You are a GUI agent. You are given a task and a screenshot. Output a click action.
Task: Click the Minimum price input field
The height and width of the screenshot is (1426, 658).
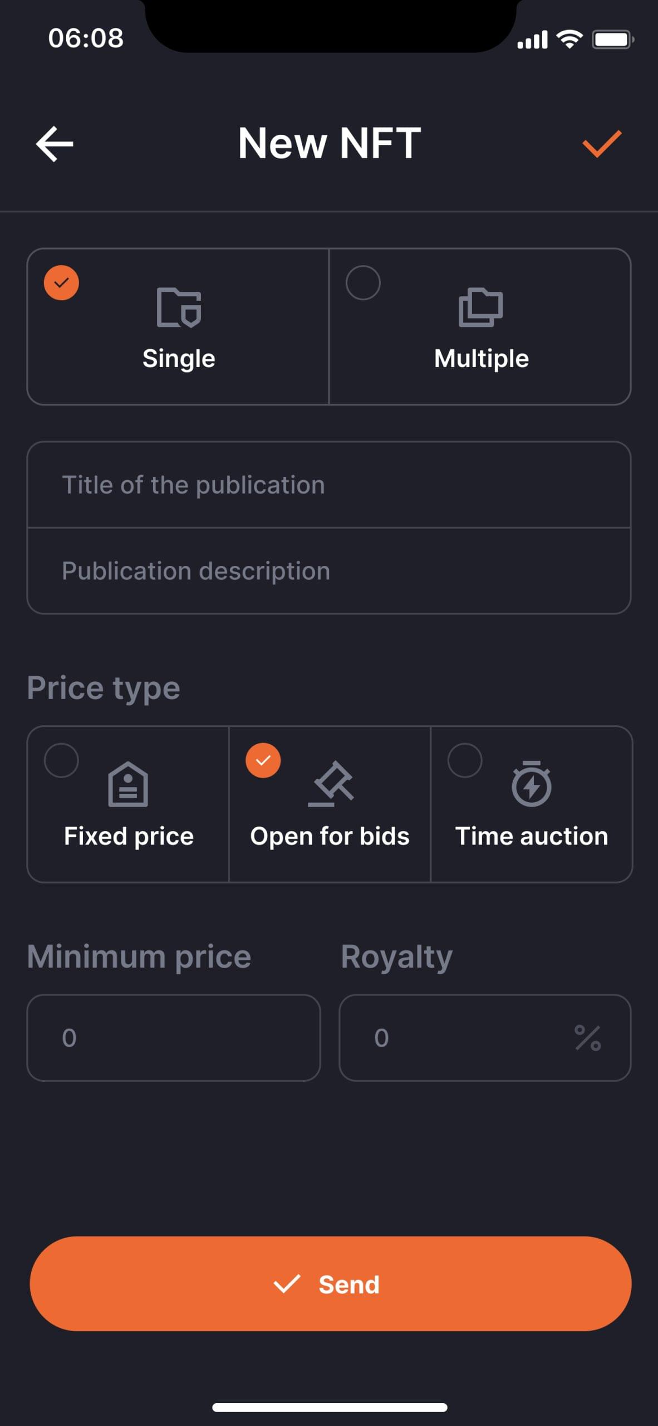point(174,1038)
